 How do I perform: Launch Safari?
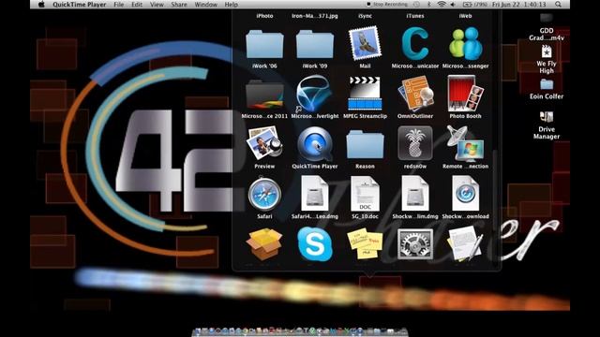264,194
